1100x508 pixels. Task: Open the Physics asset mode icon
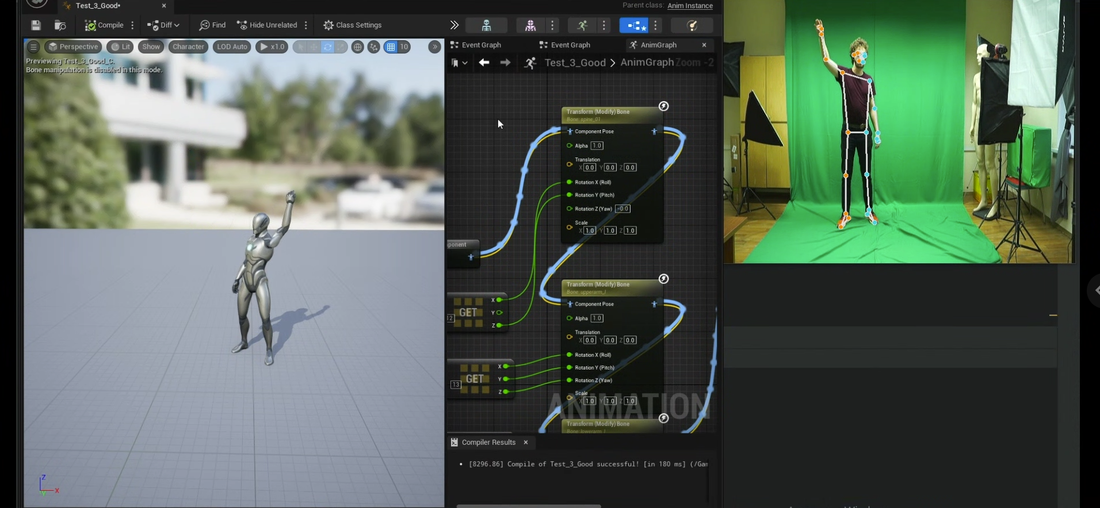pos(692,25)
